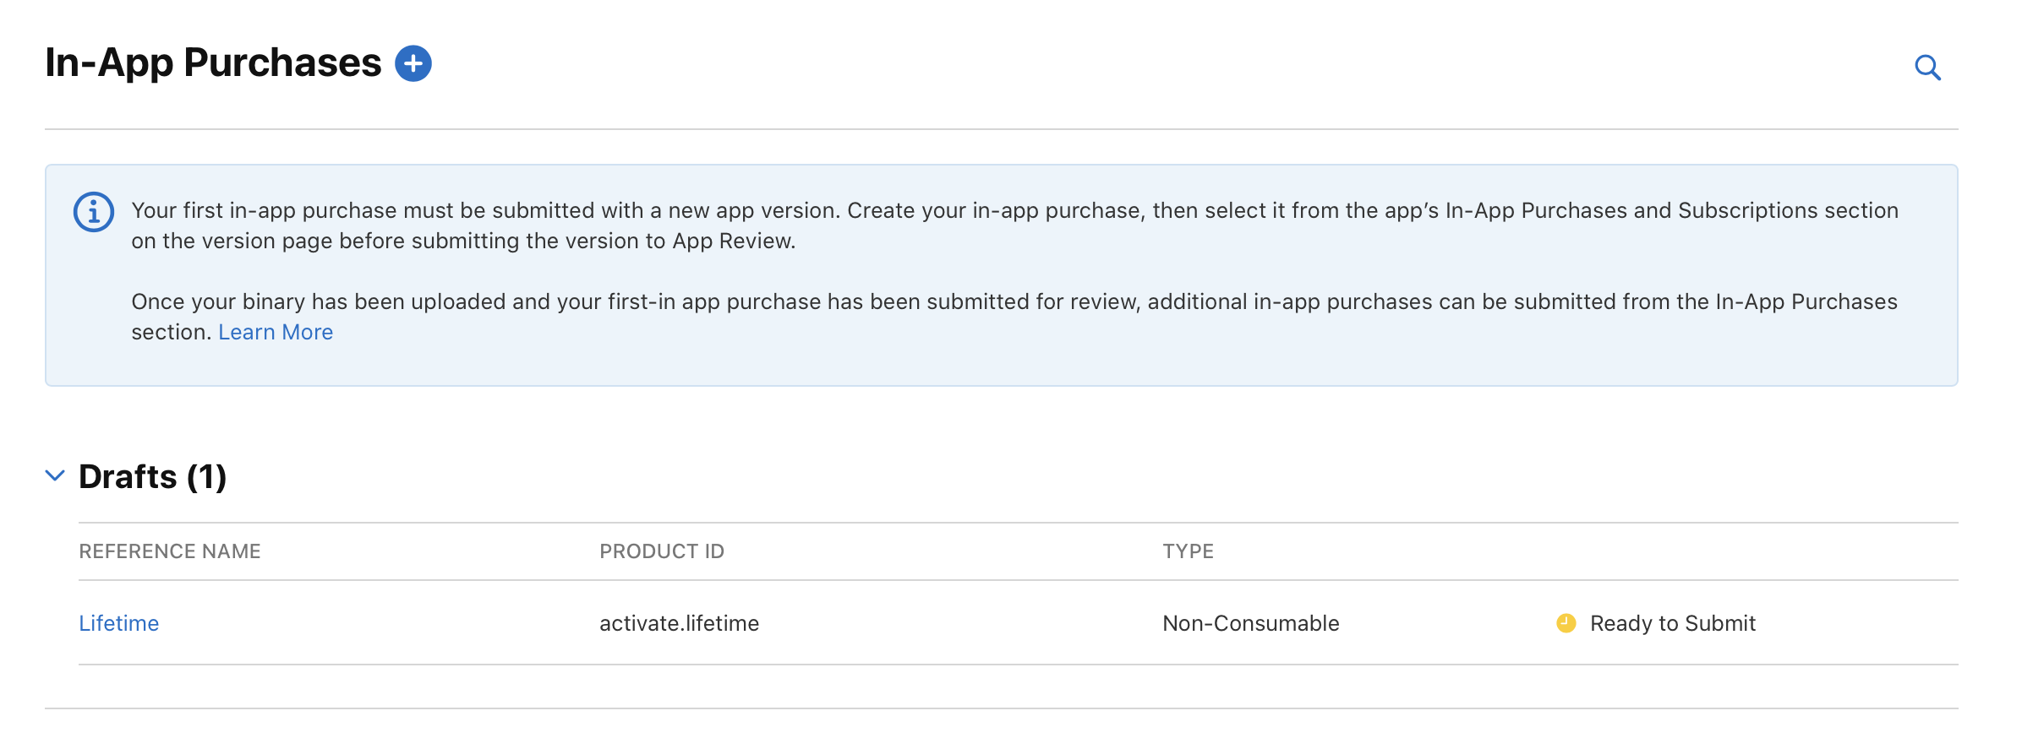Viewport: 2022px width, 738px height.
Task: Click the word "Subscriptions" in the banner
Action: click(x=1747, y=210)
